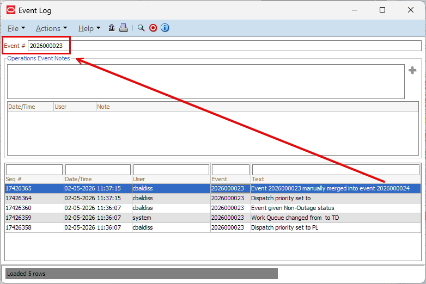Click the Seq # filter box

(34, 170)
